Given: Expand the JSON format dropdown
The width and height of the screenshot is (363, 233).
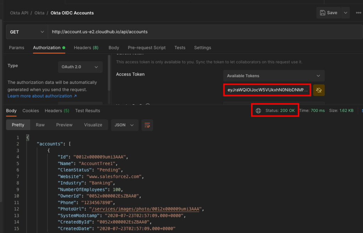Looking at the screenshot, I should (x=124, y=125).
